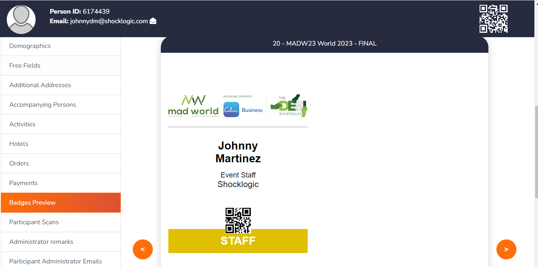Viewport: 538px width, 267px height.
Task: Select the QR code on the badge preview
Action: click(238, 219)
